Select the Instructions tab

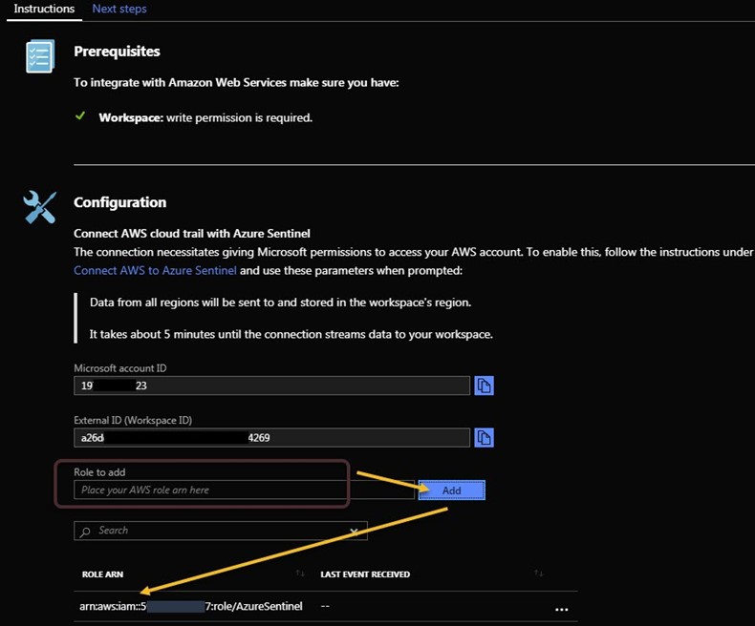pyautogui.click(x=44, y=9)
